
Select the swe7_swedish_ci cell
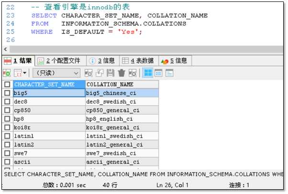(122, 153)
